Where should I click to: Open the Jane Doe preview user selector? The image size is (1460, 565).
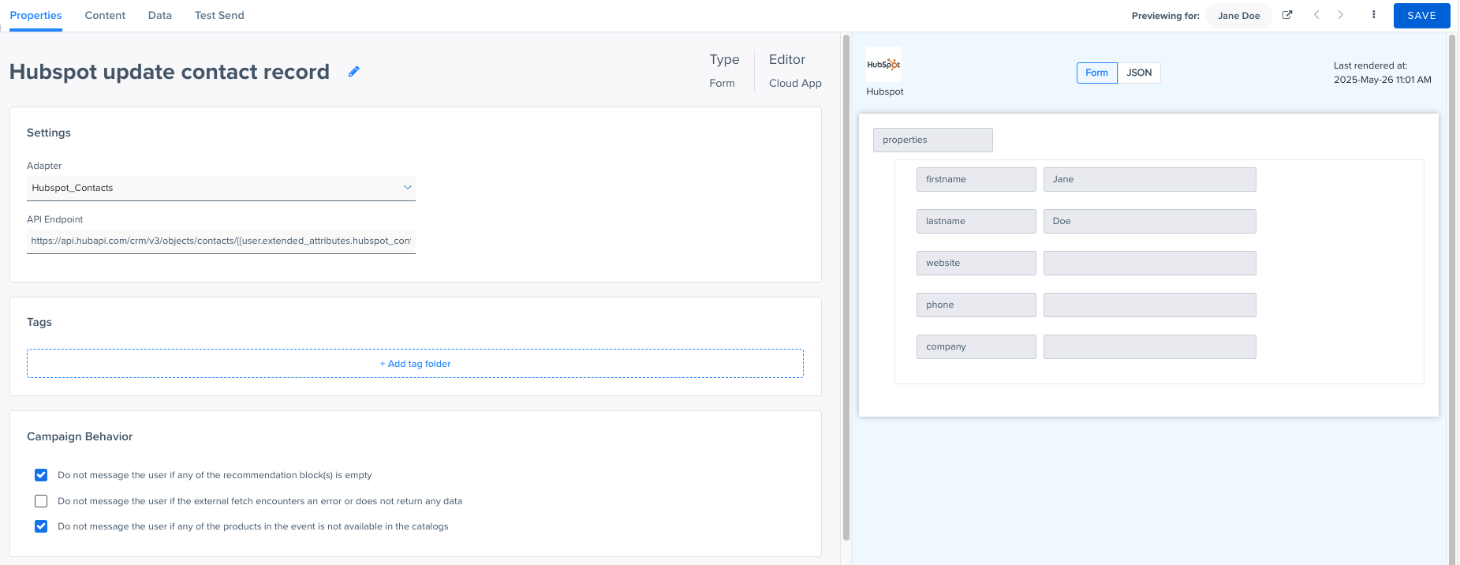pos(1238,16)
